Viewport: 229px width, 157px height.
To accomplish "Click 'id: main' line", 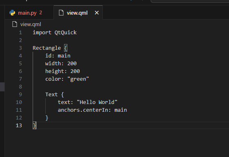I will point(58,56).
